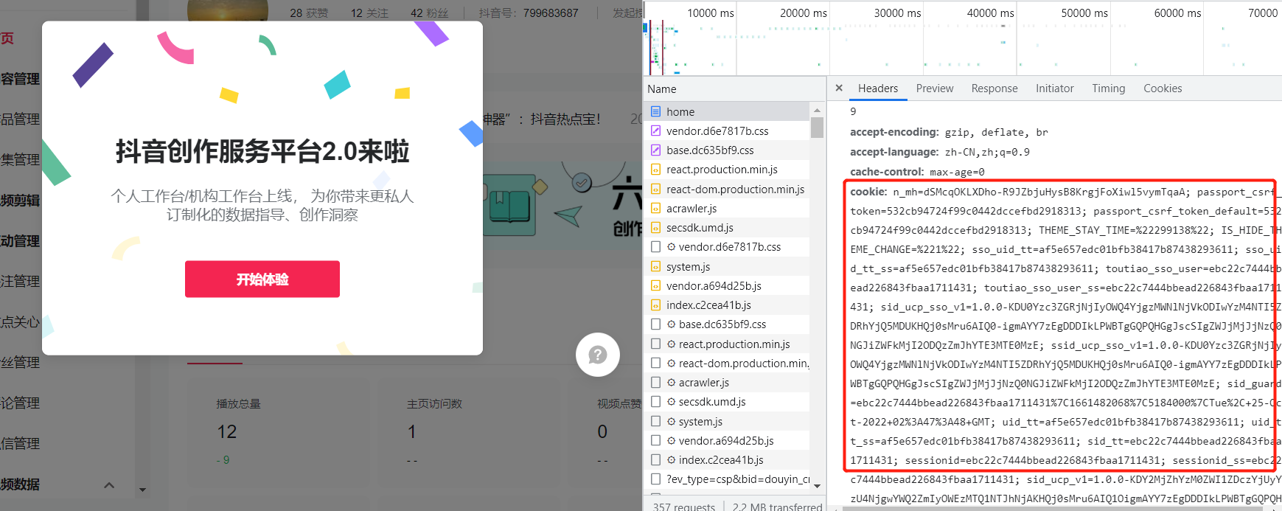The width and height of the screenshot is (1282, 511).
Task: Click the sidebar scroll-down arrow
Action: point(142,490)
